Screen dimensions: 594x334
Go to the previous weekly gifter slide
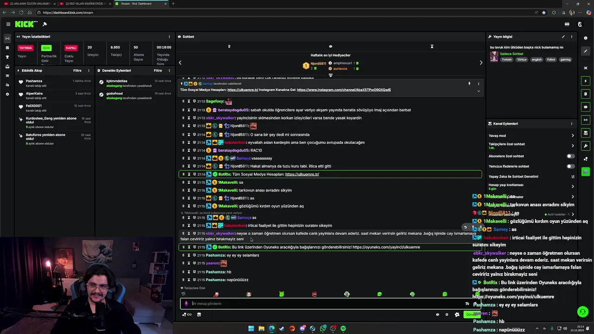pyautogui.click(x=180, y=63)
